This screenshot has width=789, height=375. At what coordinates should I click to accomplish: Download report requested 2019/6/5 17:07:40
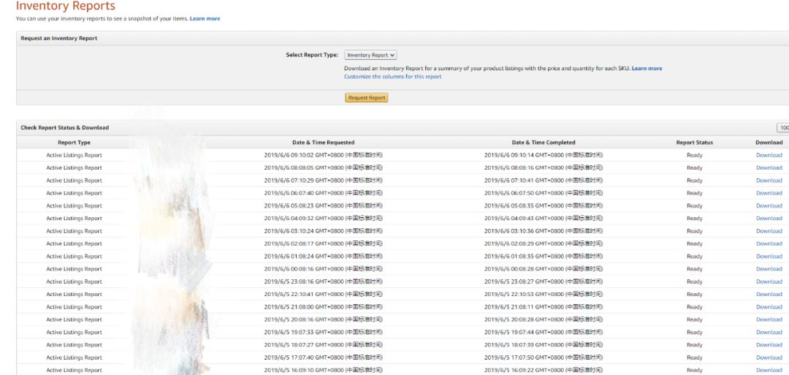pyautogui.click(x=769, y=357)
